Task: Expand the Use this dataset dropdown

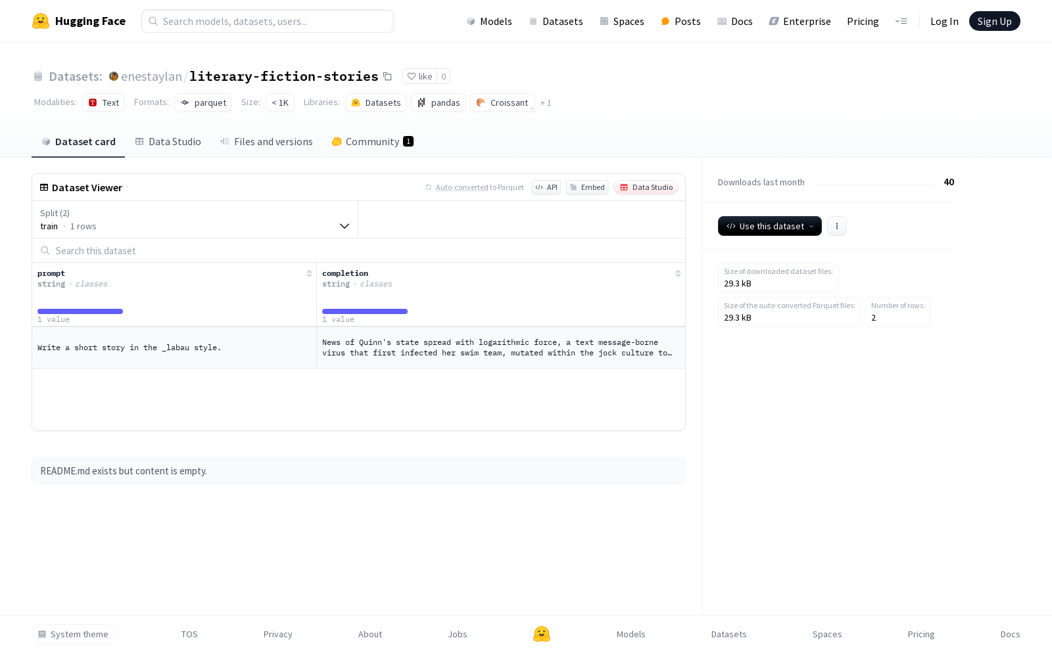Action: coord(770,226)
